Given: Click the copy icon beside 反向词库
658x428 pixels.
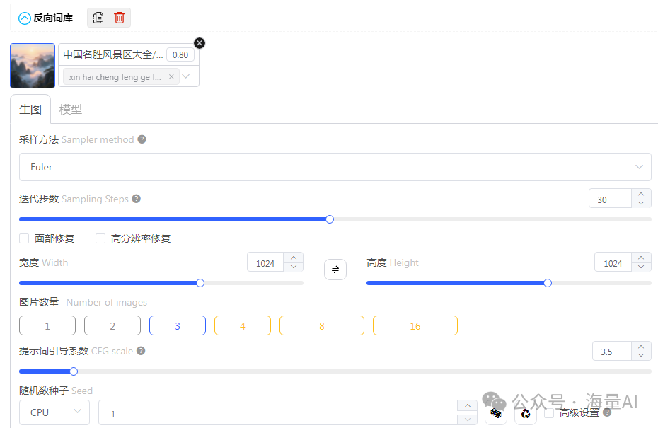Looking at the screenshot, I should tap(98, 18).
